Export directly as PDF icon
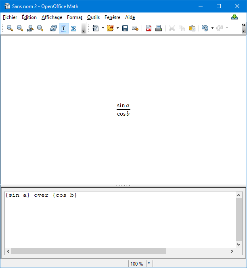This screenshot has width=247, height=268. (x=149, y=28)
